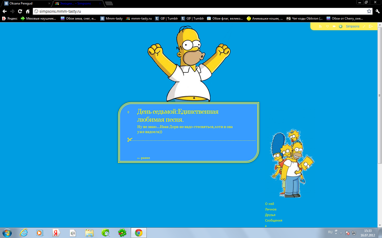Click the heart favorite icon in yellow bar
Screen dimensions: 382x238
[327, 26]
